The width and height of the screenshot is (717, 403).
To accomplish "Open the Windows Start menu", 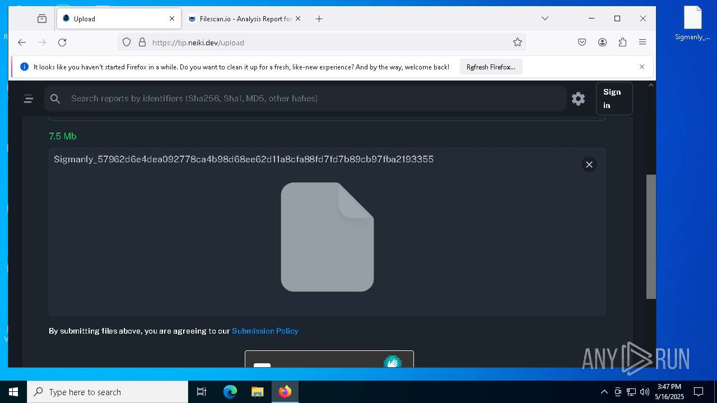I will [x=13, y=392].
